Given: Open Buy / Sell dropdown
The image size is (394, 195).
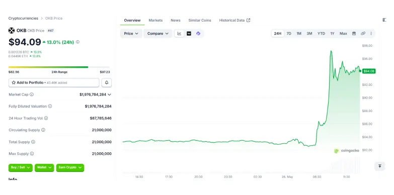Looking at the screenshot, I should pos(20,167).
